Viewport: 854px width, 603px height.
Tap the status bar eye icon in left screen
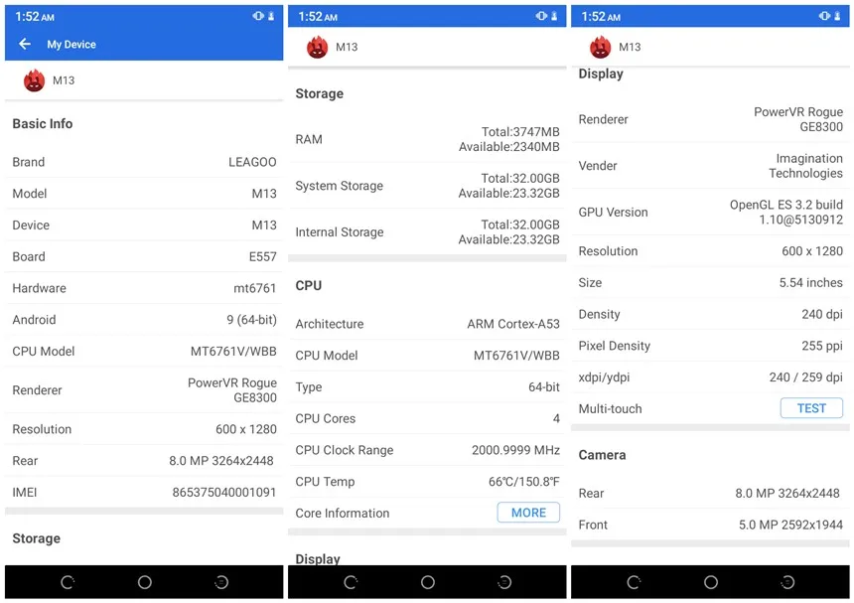pyautogui.click(x=258, y=16)
